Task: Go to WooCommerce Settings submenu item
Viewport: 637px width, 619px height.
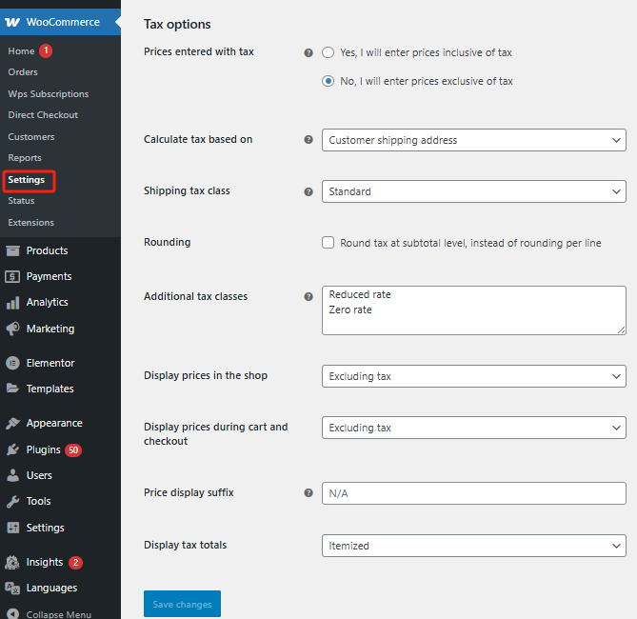Action: [x=27, y=180]
